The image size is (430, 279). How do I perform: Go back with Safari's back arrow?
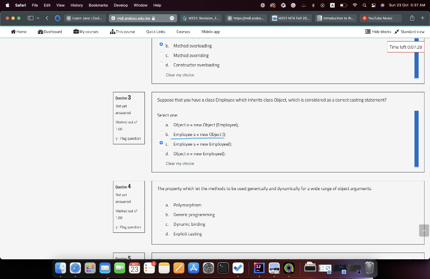[x=47, y=18]
